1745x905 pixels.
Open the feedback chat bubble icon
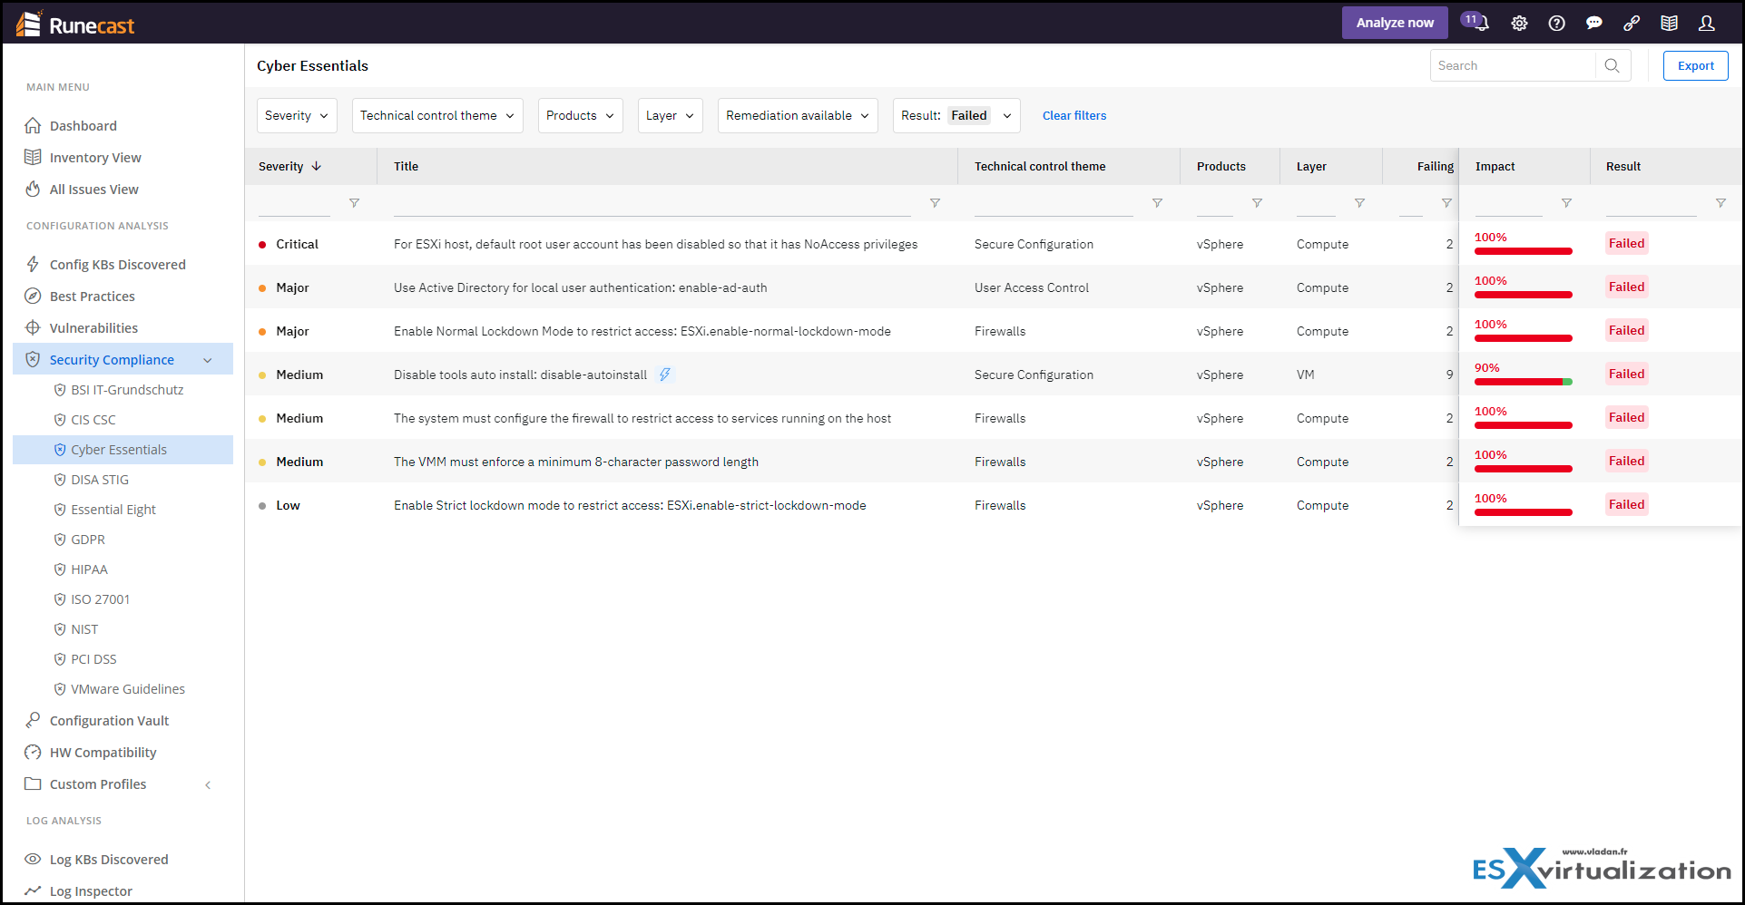click(x=1594, y=24)
